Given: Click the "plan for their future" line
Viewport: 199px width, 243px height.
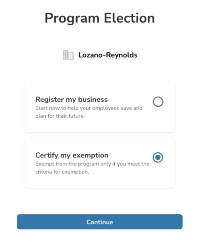Looking at the screenshot, I should (x=60, y=116).
